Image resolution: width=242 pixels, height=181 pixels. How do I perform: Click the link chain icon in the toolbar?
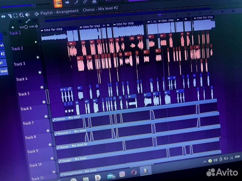86,2
